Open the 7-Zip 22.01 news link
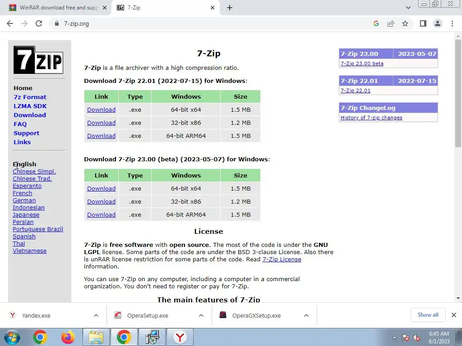Image resolution: width=462 pixels, height=346 pixels. point(356,91)
